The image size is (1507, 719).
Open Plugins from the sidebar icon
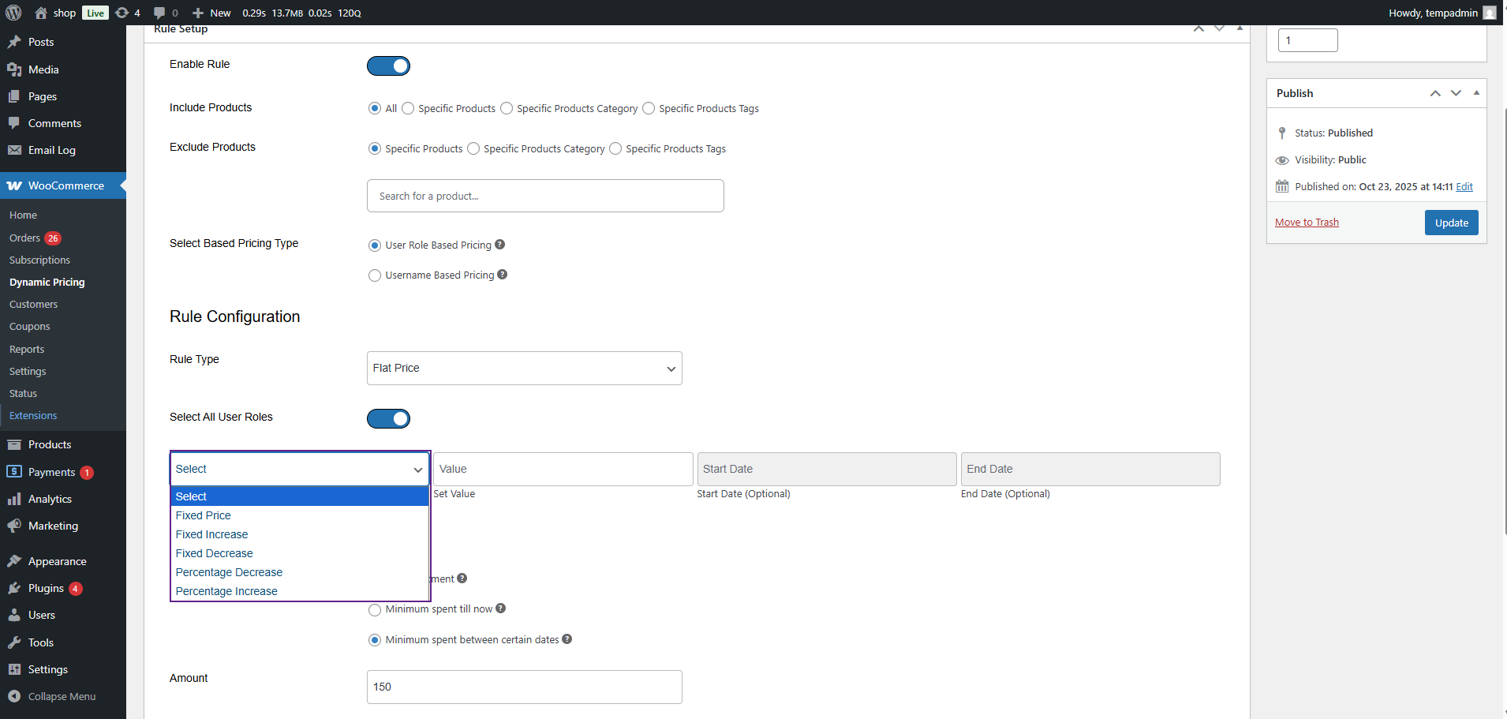click(x=14, y=588)
